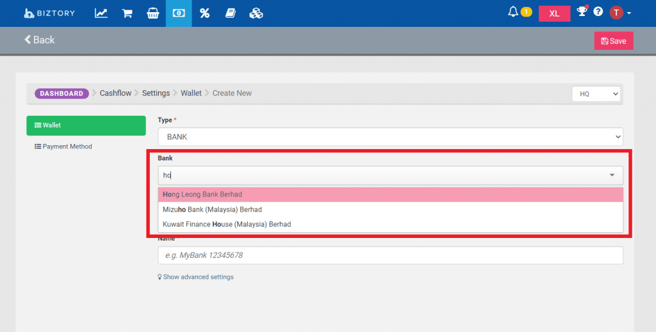This screenshot has width=656, height=332.
Task: Save the new wallet
Action: [x=614, y=41]
